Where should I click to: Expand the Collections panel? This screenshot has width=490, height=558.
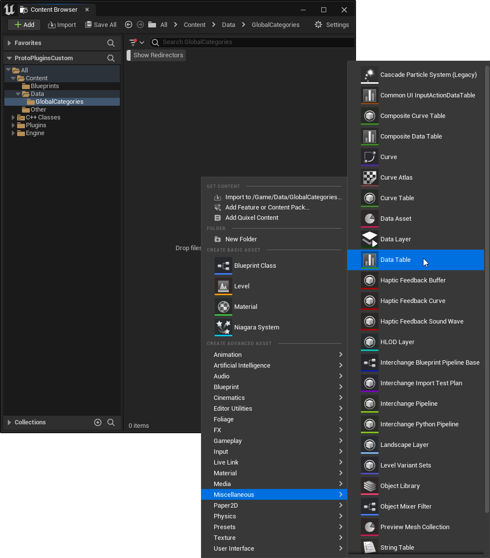[x=9, y=422]
